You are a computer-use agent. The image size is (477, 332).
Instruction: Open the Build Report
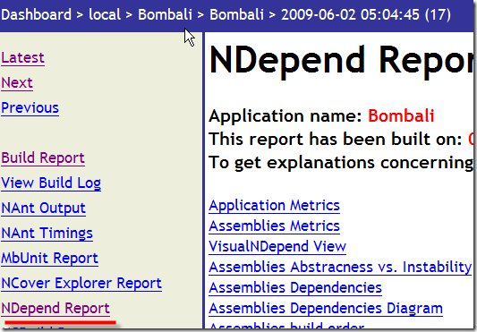[43, 157]
